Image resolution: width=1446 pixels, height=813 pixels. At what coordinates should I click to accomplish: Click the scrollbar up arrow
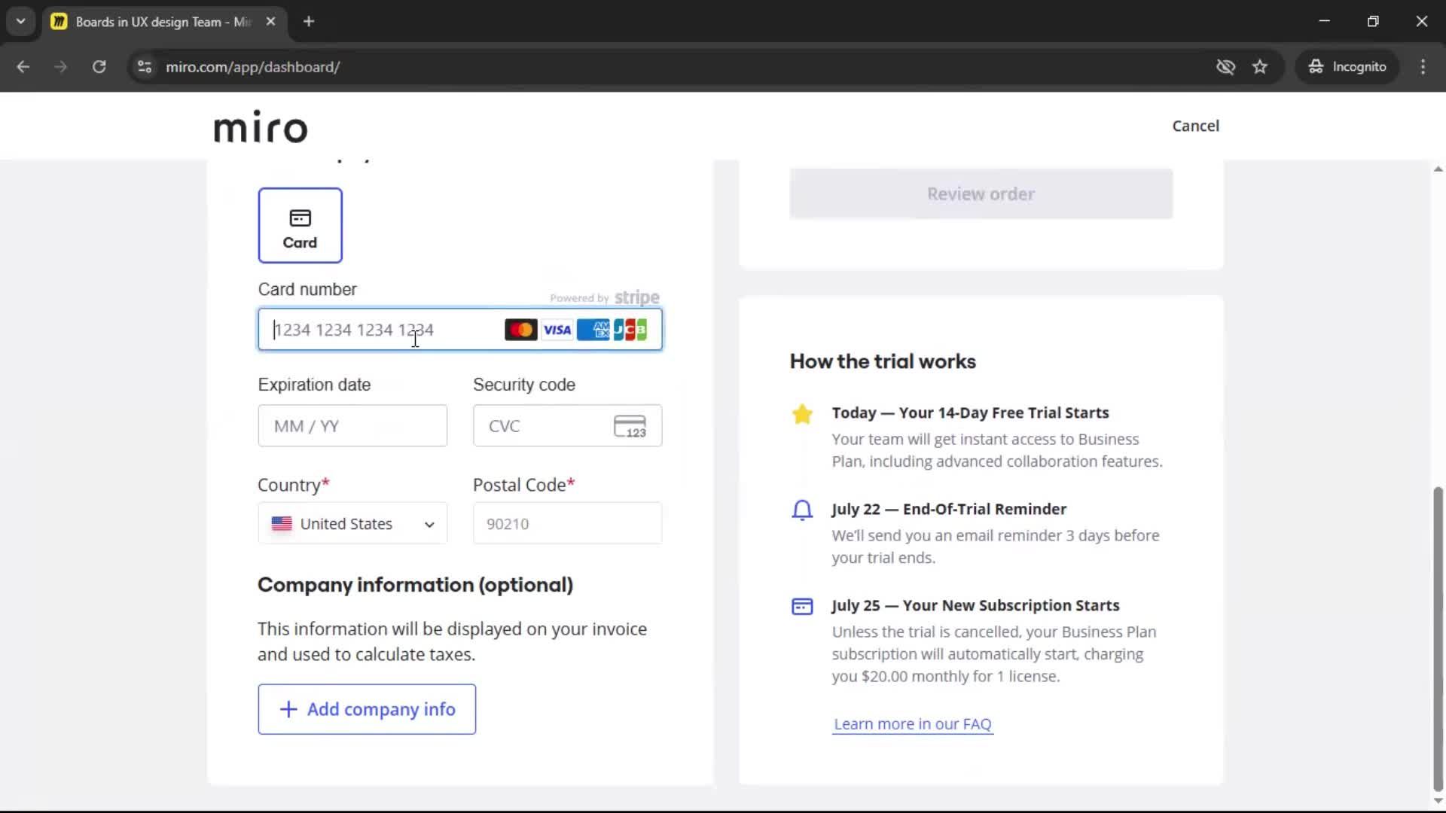click(x=1438, y=169)
